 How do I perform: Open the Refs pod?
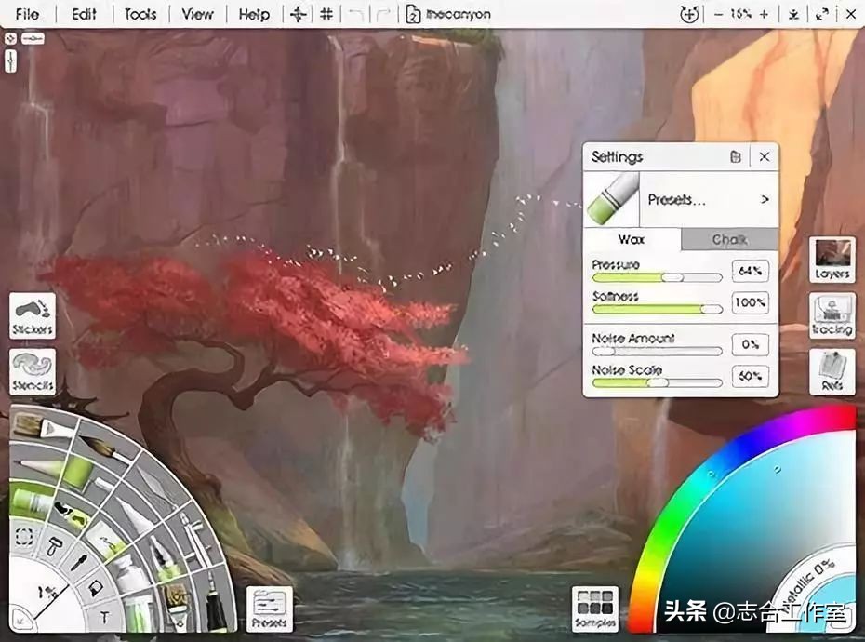pos(832,370)
